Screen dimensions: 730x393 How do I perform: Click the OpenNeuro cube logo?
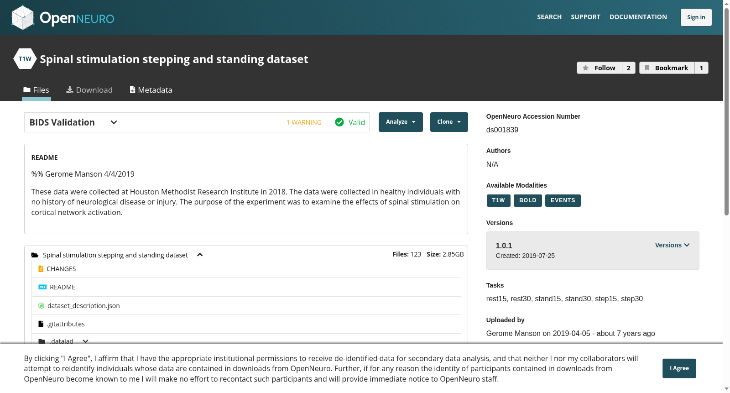(23, 17)
